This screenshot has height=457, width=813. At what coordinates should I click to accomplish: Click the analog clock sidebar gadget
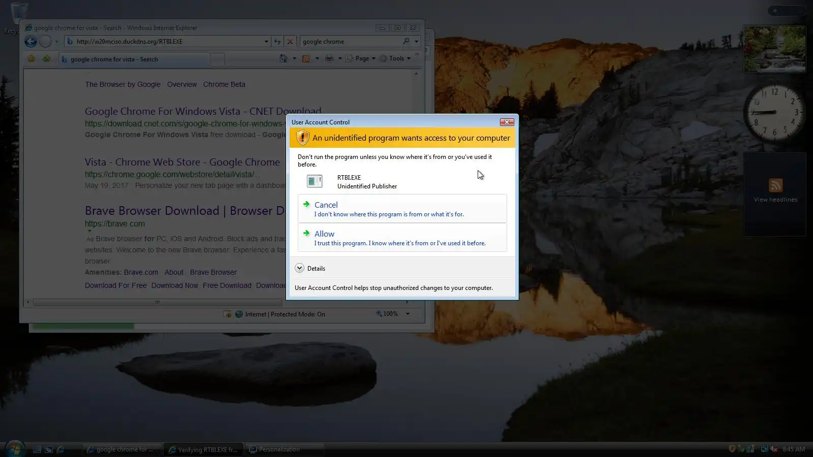(774, 113)
